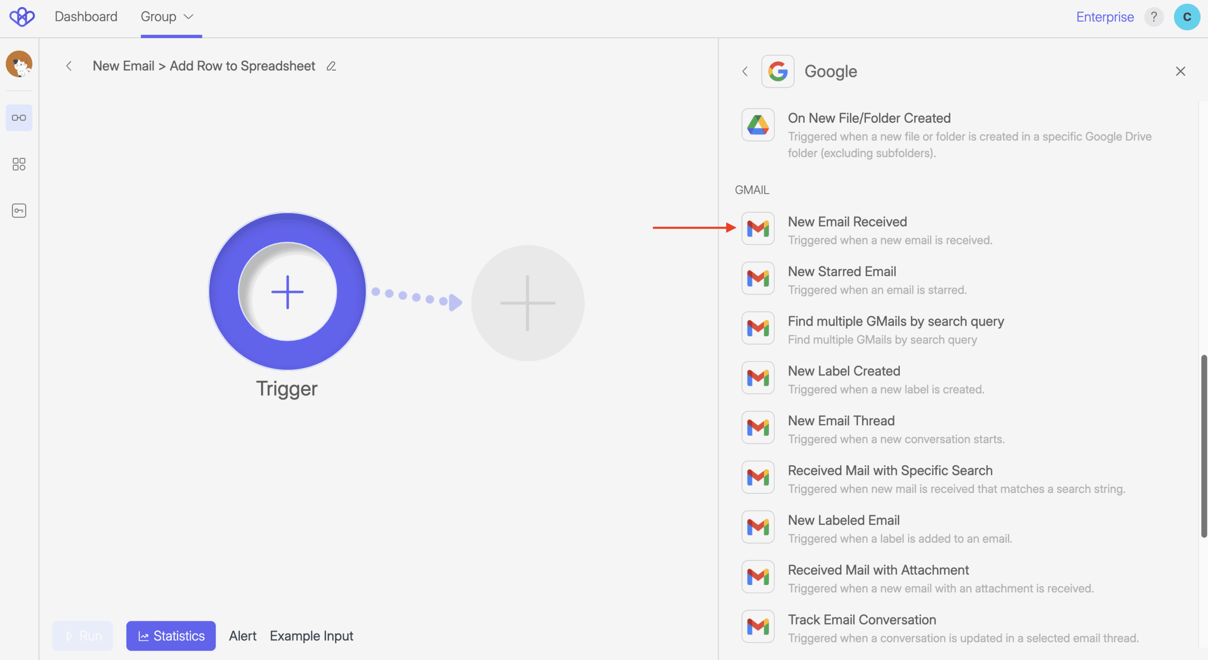Select the Google Drive new file trigger
This screenshot has height=660, width=1208.
(x=869, y=118)
